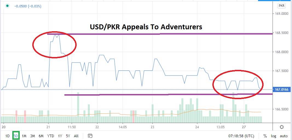Click the green status dot icon

pyautogui.click(x=7, y=6)
